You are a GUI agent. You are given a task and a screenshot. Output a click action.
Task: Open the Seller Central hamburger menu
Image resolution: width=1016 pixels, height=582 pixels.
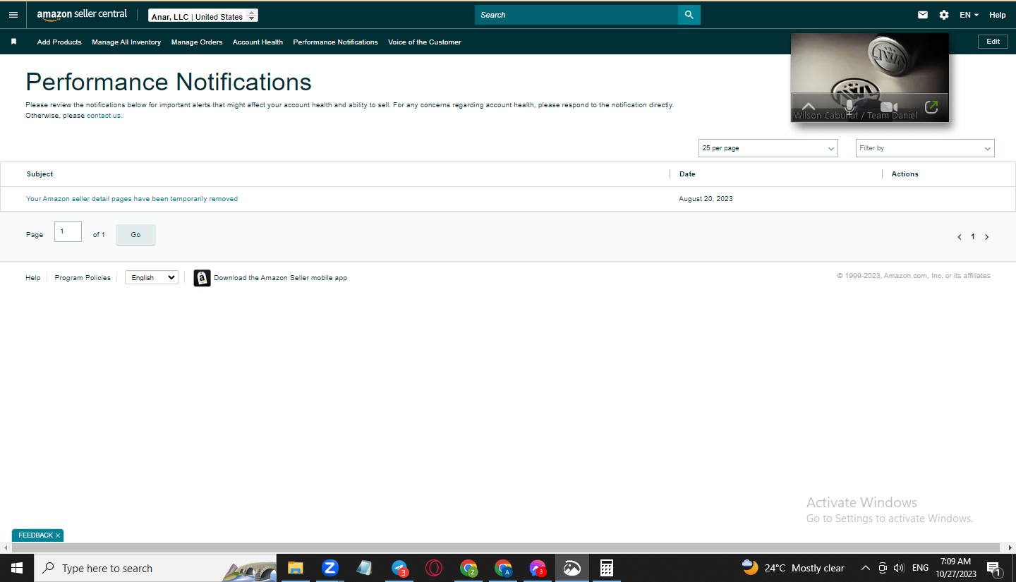tap(13, 15)
